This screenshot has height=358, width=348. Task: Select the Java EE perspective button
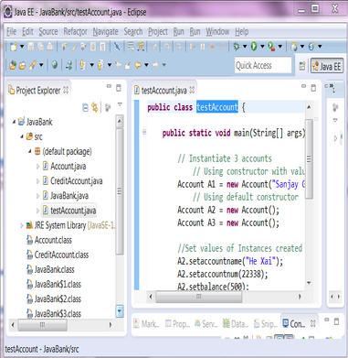pyautogui.click(x=327, y=66)
